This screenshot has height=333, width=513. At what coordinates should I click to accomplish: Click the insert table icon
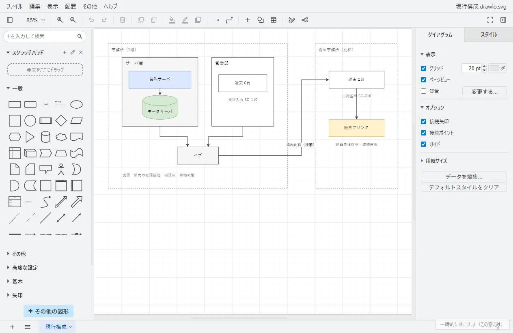274,20
